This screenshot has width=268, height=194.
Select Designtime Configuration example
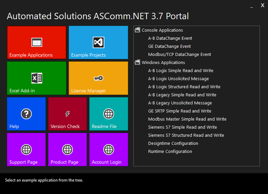pyautogui.click(x=173, y=143)
